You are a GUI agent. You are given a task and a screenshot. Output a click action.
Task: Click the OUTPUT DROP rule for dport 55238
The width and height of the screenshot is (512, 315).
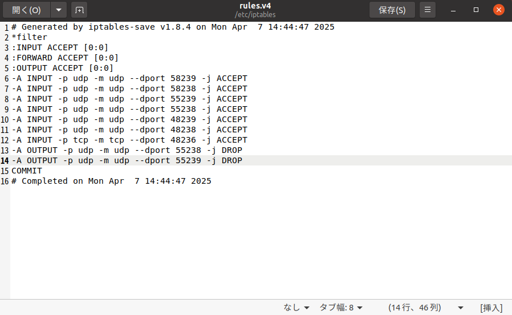(x=127, y=150)
